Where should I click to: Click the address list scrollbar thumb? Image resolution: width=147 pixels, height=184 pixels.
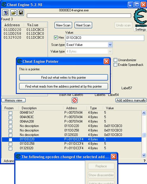144,135
